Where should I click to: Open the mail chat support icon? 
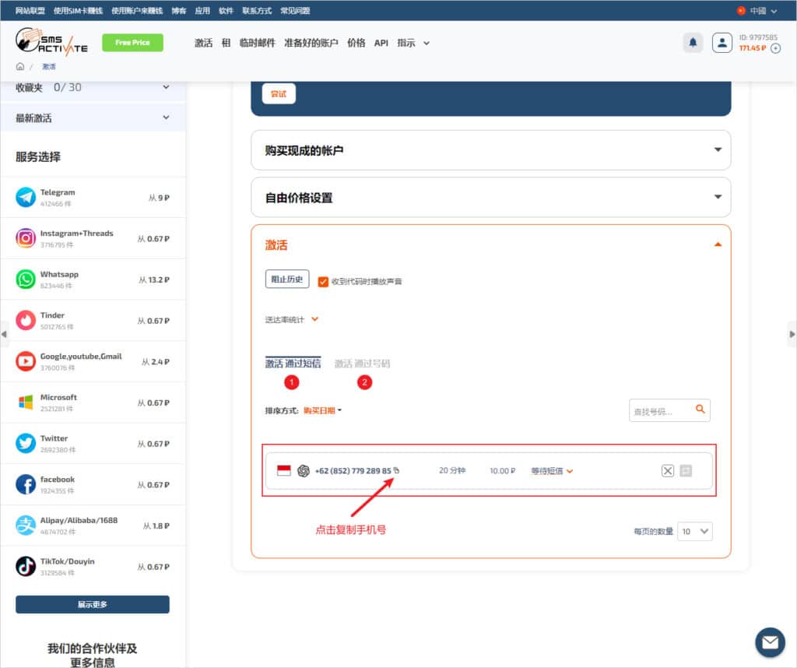click(x=770, y=642)
